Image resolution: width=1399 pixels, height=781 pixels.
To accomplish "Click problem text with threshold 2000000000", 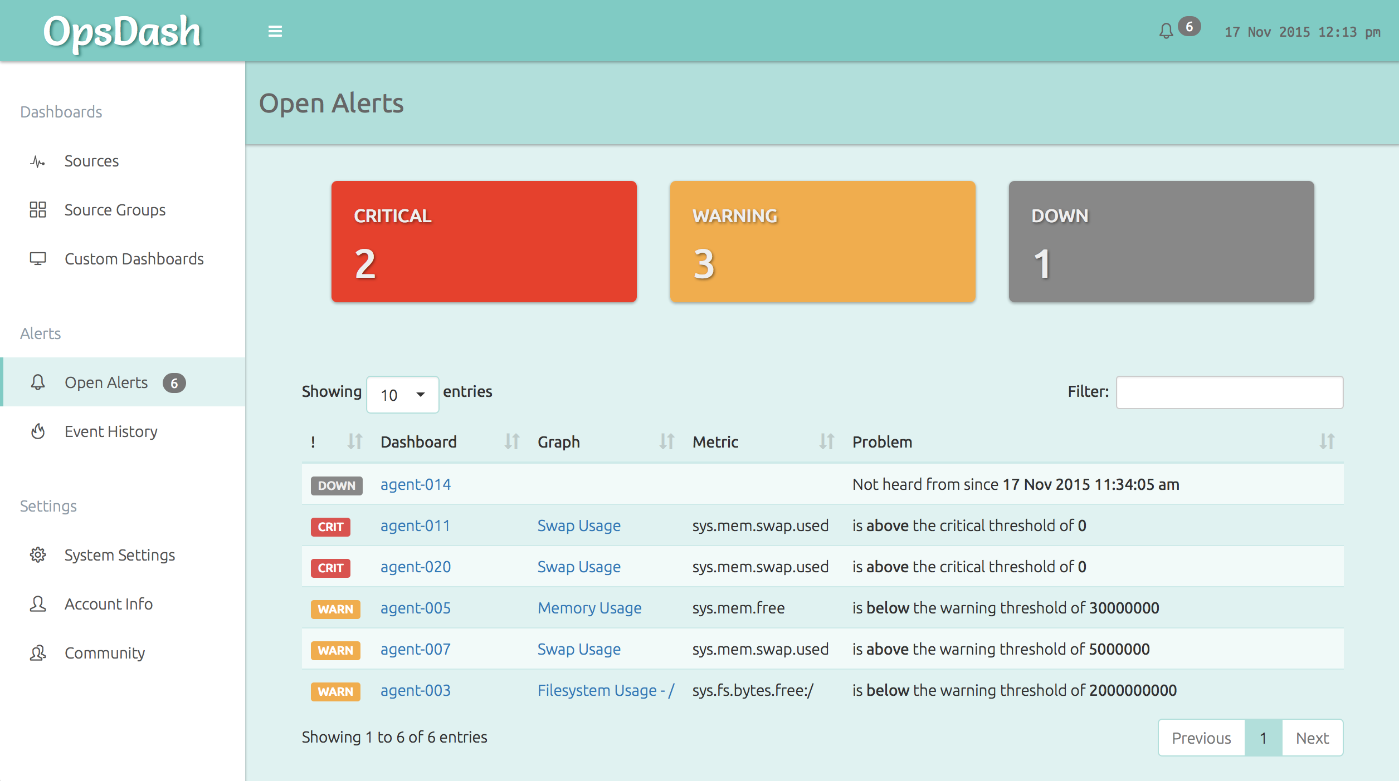I will [1014, 691].
